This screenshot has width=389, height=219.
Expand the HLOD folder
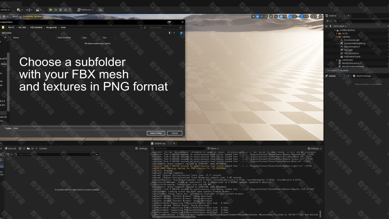point(337,33)
